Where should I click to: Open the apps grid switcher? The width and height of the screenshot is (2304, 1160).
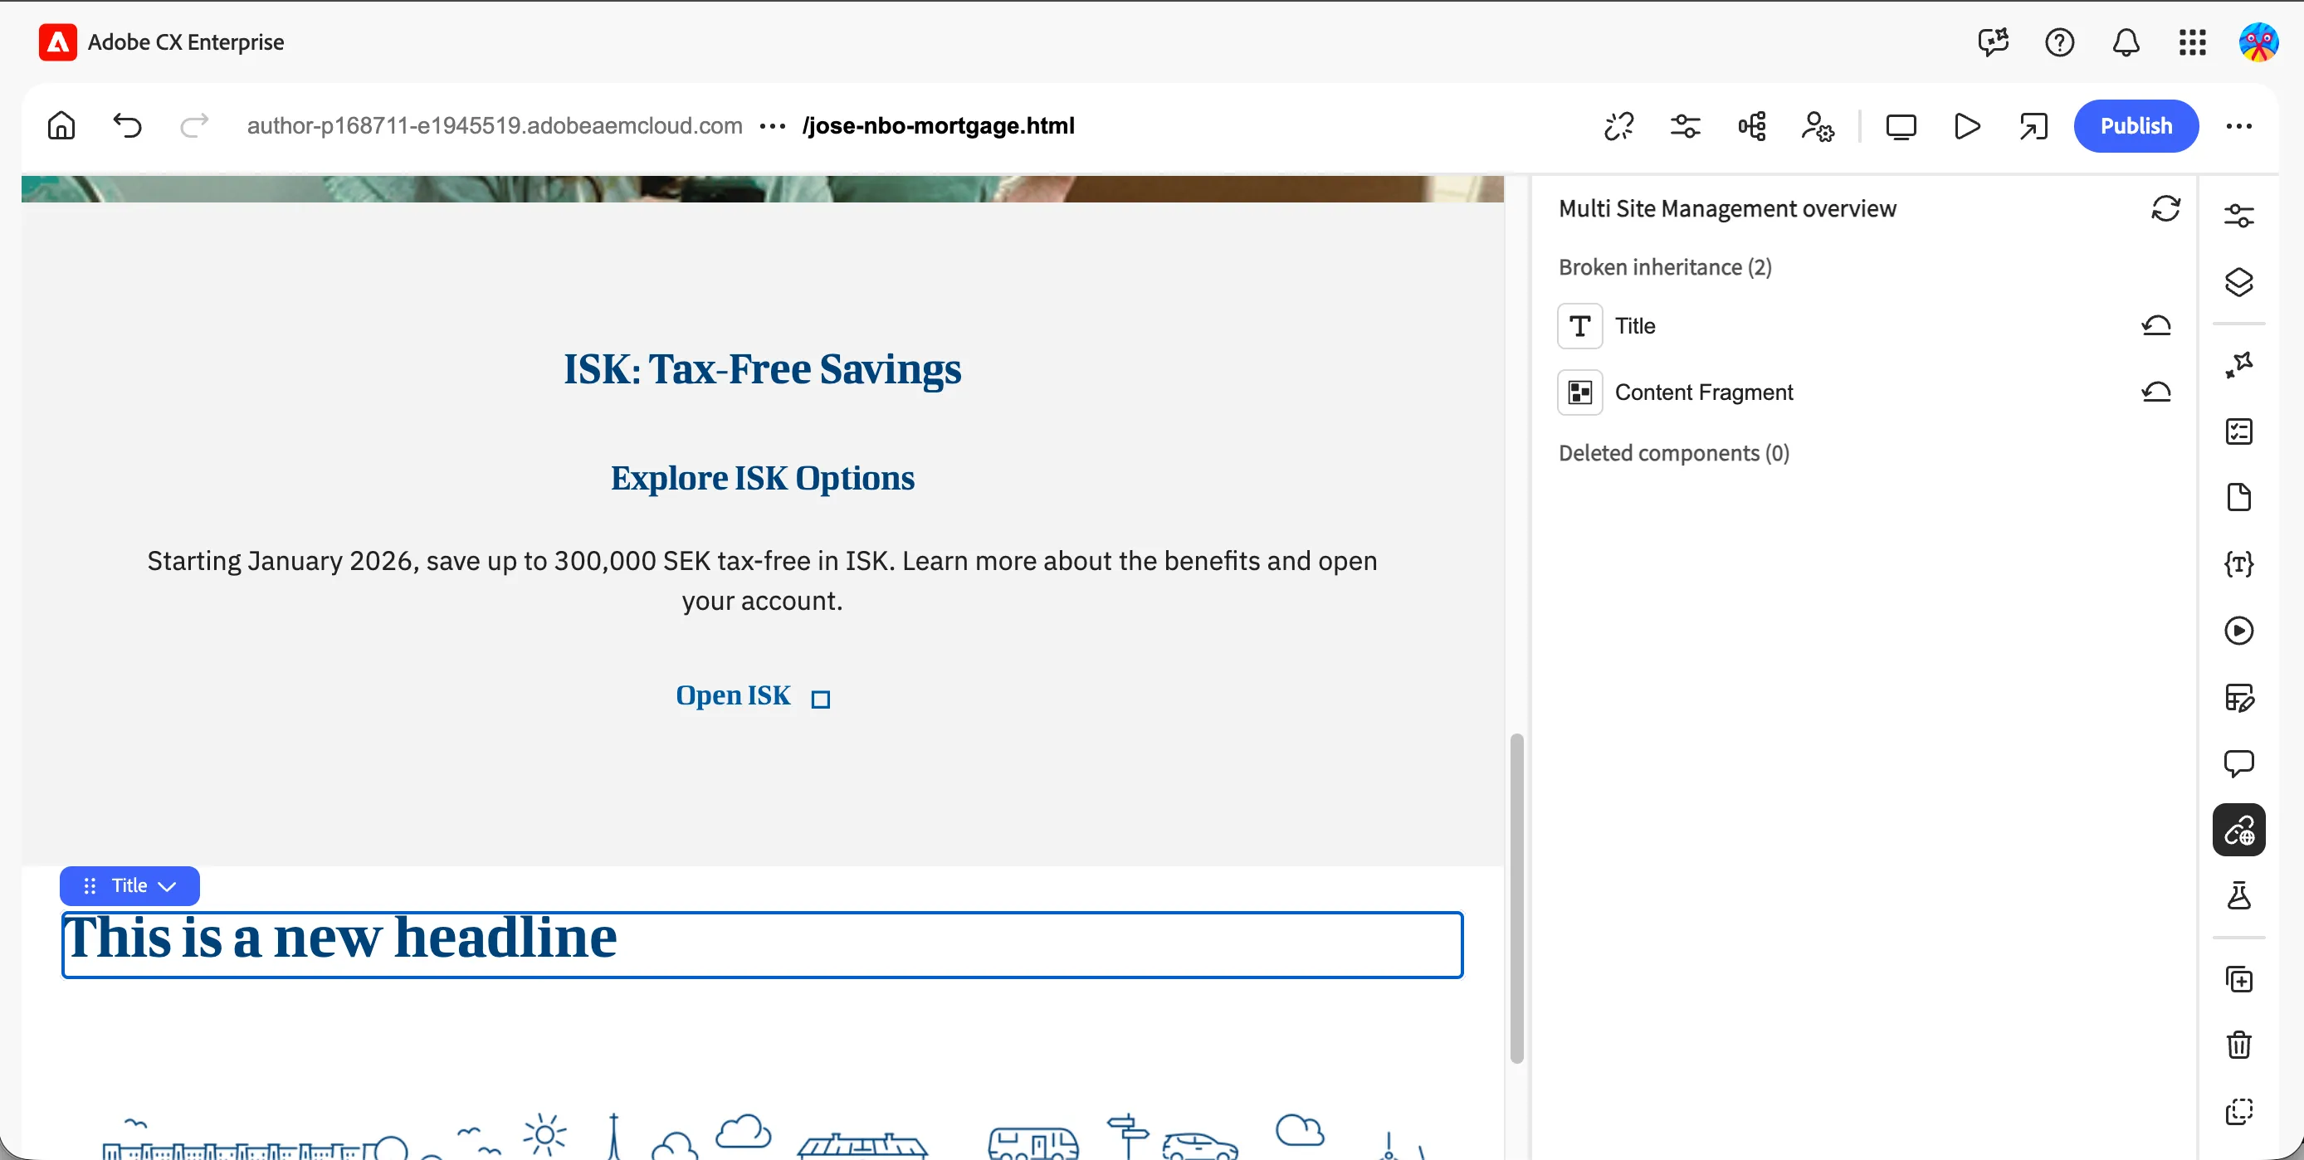click(x=2192, y=42)
